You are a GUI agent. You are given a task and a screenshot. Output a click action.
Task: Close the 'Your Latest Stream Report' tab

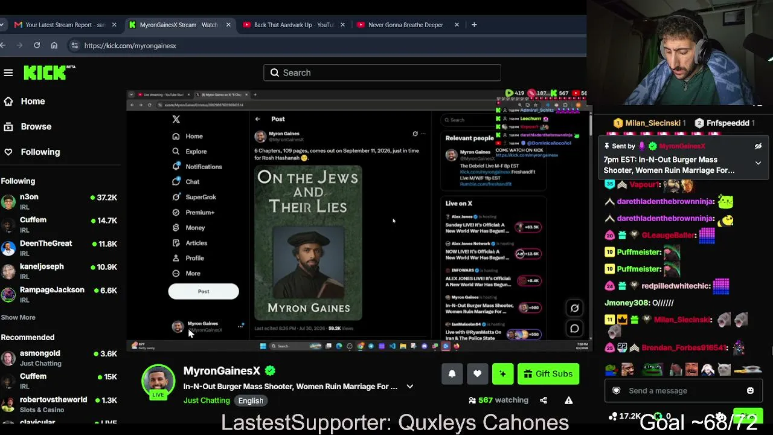tap(114, 25)
